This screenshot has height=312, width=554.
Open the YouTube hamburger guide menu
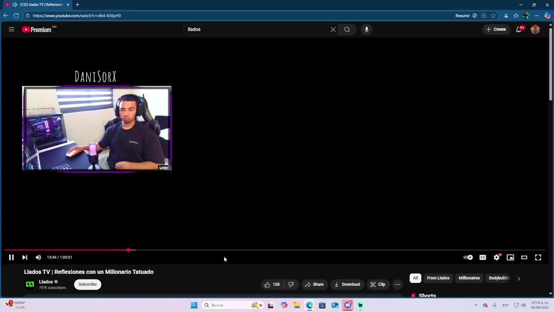click(x=12, y=29)
